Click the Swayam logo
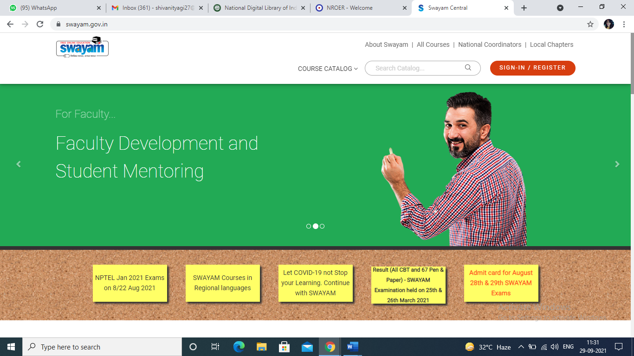 tap(82, 47)
